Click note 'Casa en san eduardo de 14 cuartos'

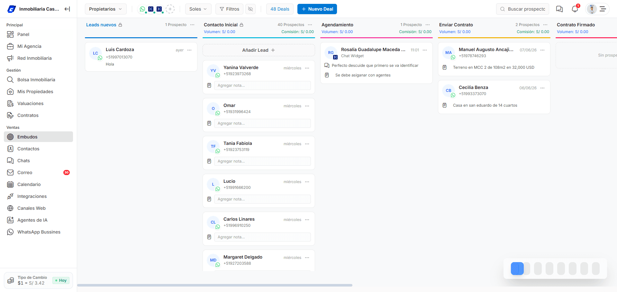pyautogui.click(x=485, y=105)
